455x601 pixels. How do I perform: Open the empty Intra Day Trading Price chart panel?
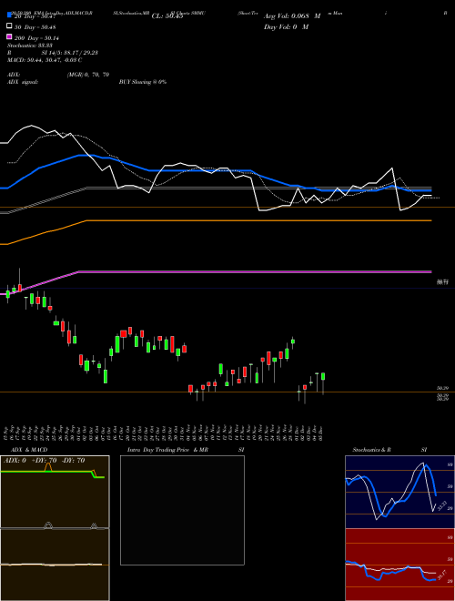tap(182, 510)
